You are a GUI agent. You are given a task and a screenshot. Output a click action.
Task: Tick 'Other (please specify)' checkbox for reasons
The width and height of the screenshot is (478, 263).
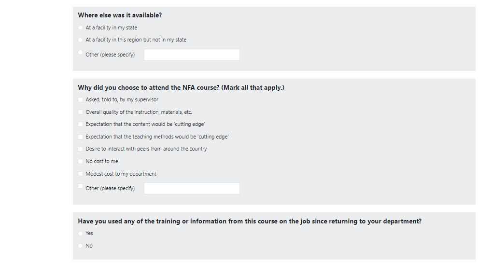pos(80,186)
